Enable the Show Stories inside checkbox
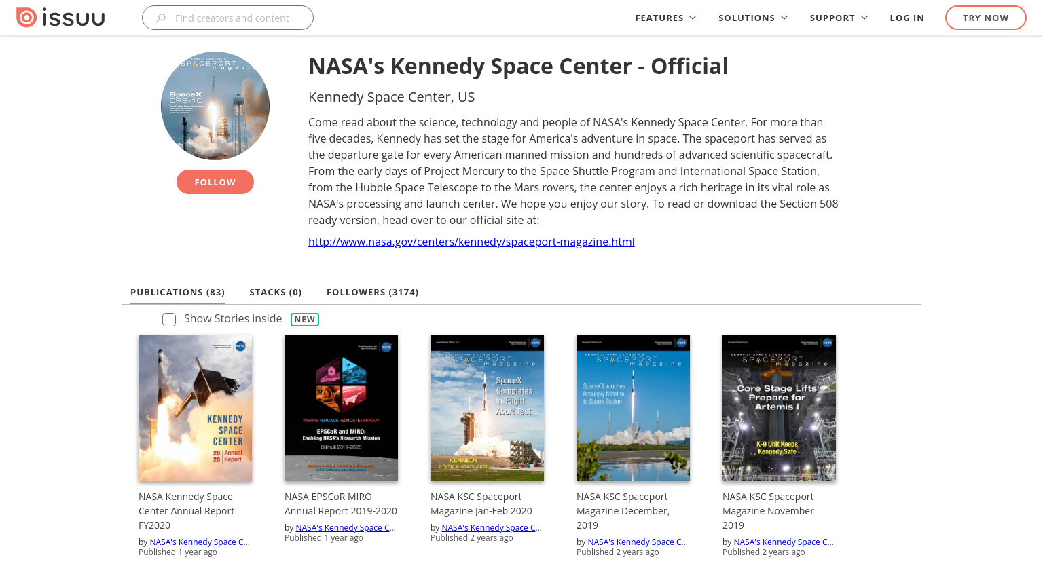Viewport: 1043px width, 566px height. click(169, 320)
